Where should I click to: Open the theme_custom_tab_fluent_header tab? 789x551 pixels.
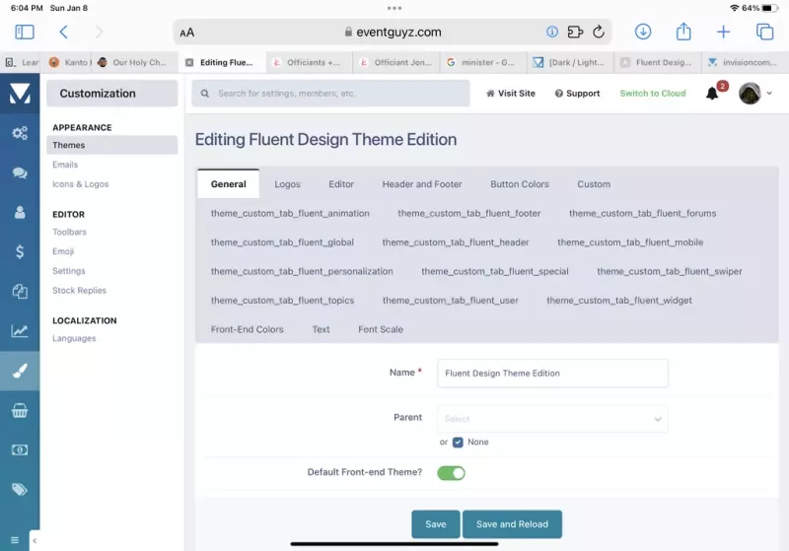coord(456,242)
